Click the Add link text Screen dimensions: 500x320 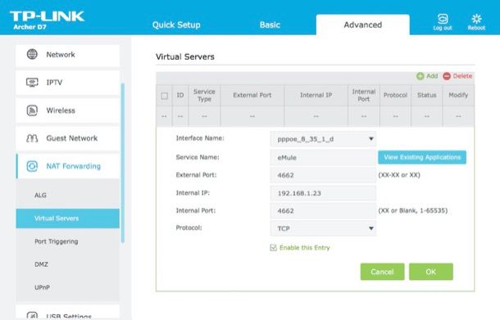[x=432, y=76]
